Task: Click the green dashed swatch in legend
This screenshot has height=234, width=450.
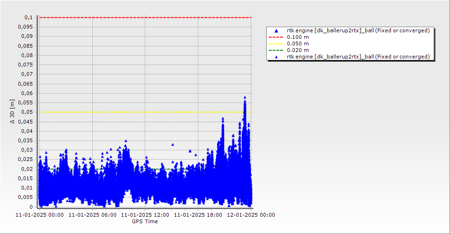Action: coord(276,51)
